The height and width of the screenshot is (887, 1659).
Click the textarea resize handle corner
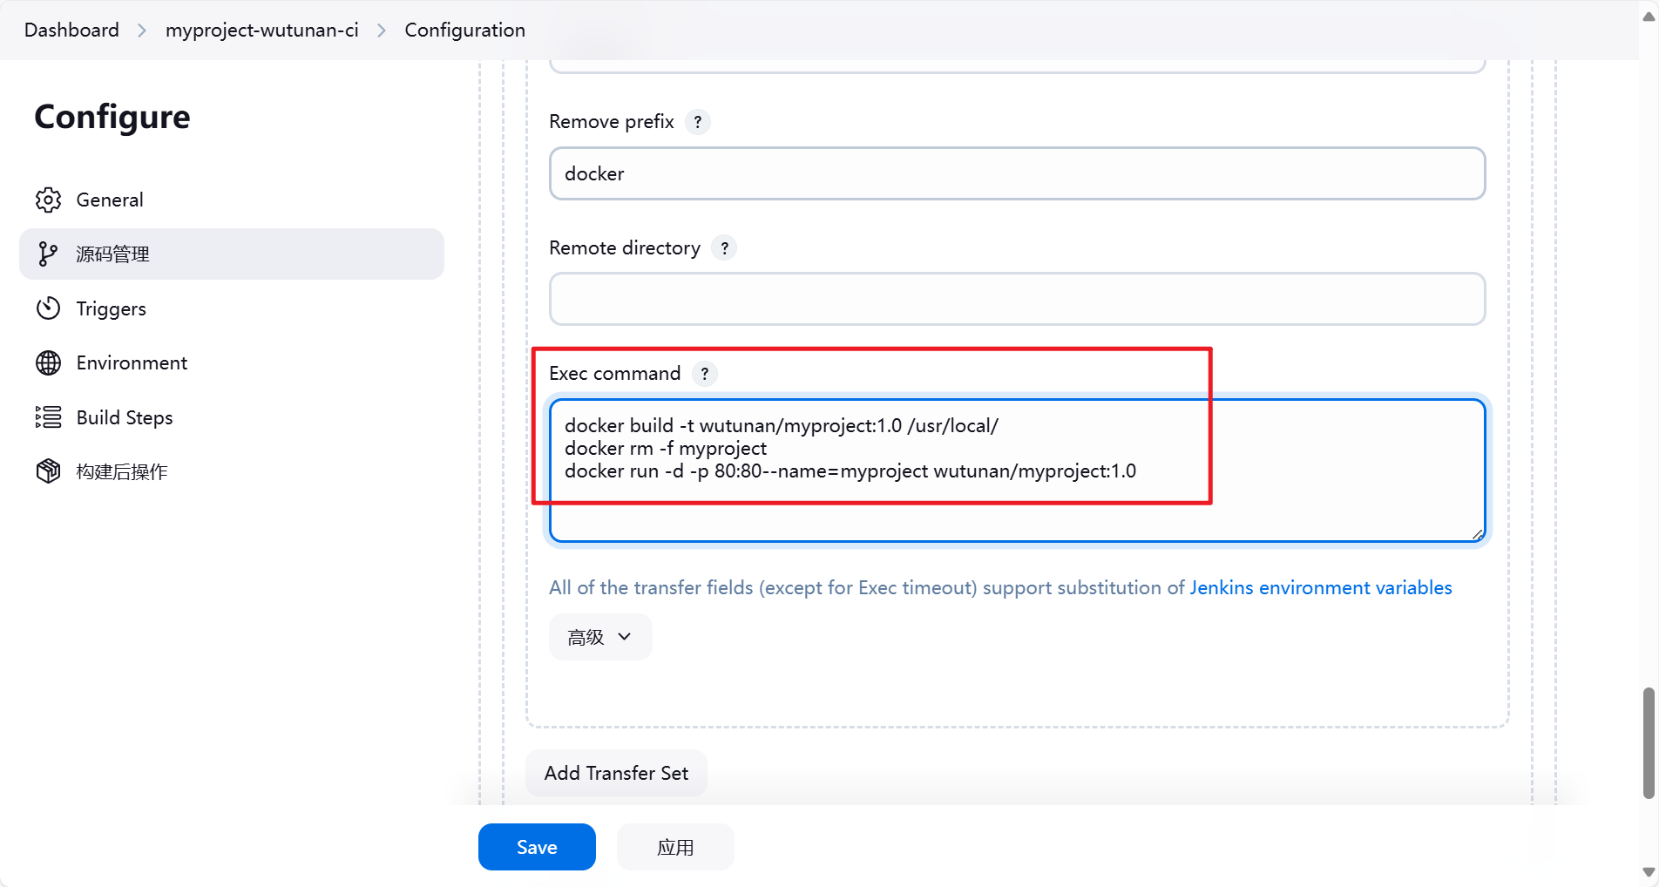pyautogui.click(x=1477, y=534)
